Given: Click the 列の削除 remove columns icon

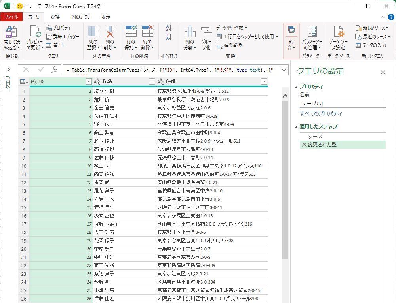Looking at the screenshot, I should [x=110, y=31].
